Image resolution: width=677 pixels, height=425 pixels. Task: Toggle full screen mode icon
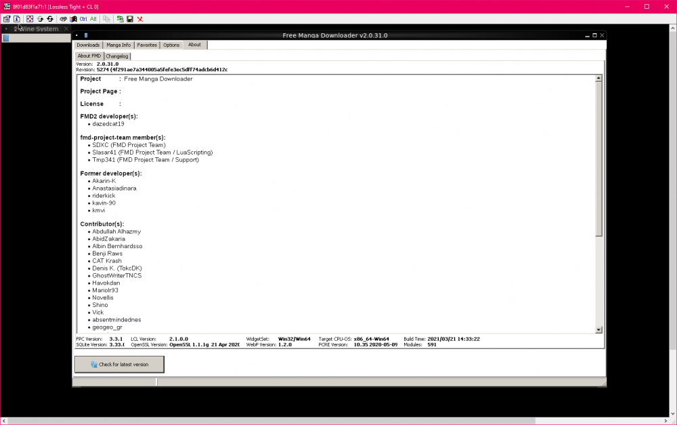pyautogui.click(x=30, y=19)
